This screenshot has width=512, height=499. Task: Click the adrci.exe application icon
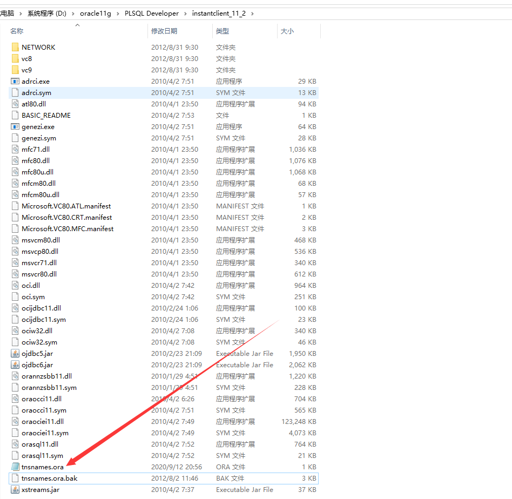15,82
